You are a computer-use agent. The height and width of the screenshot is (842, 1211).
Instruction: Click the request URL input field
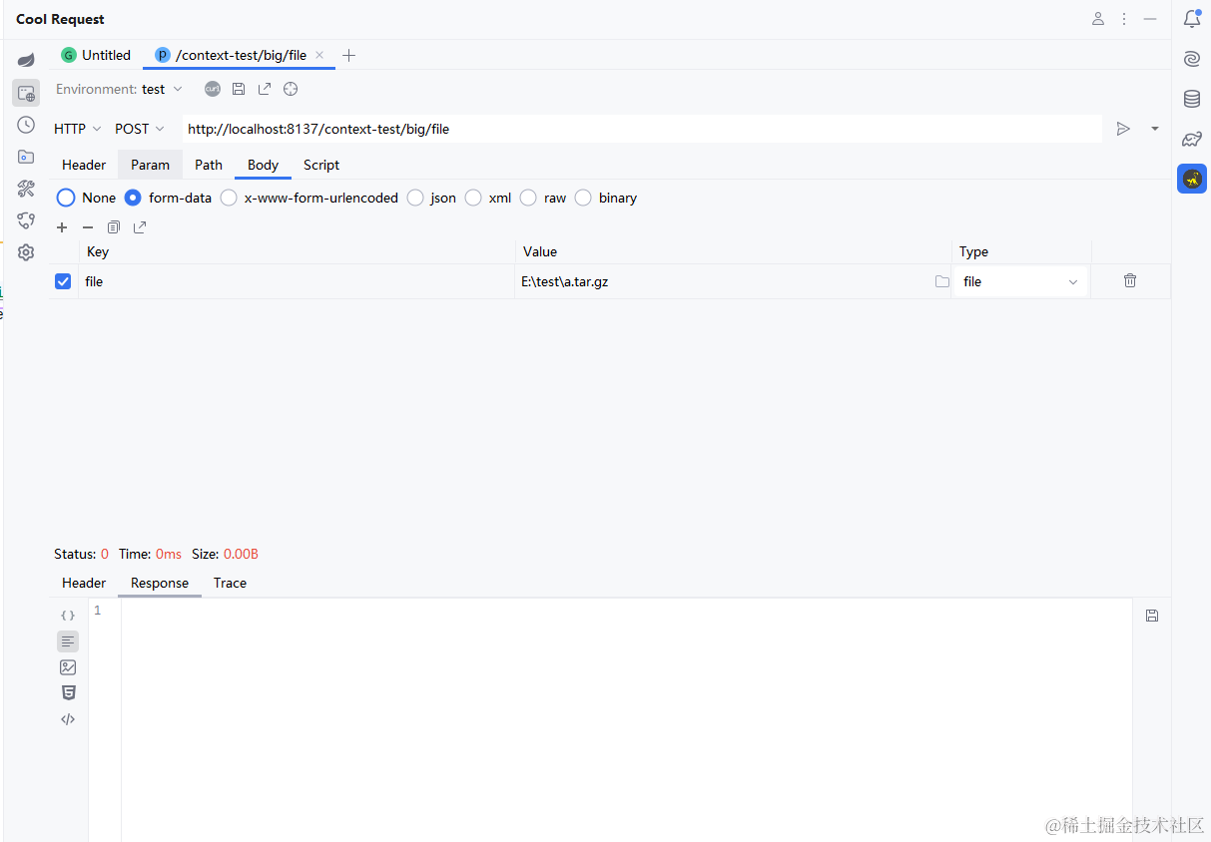click(x=642, y=129)
